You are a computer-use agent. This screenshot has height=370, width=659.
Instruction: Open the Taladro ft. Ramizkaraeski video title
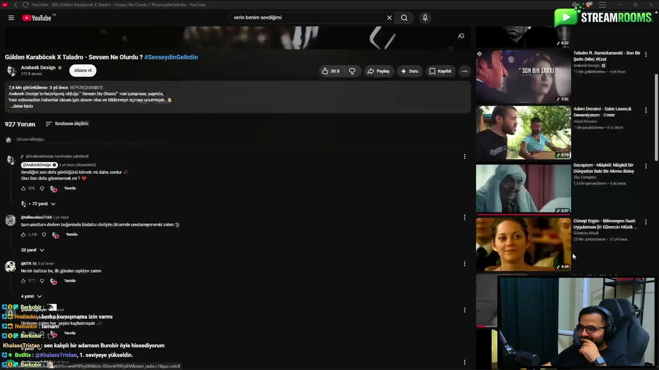tap(607, 56)
